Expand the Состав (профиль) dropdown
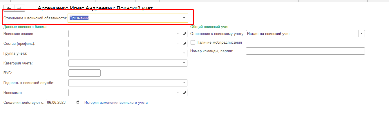 pos(178,44)
